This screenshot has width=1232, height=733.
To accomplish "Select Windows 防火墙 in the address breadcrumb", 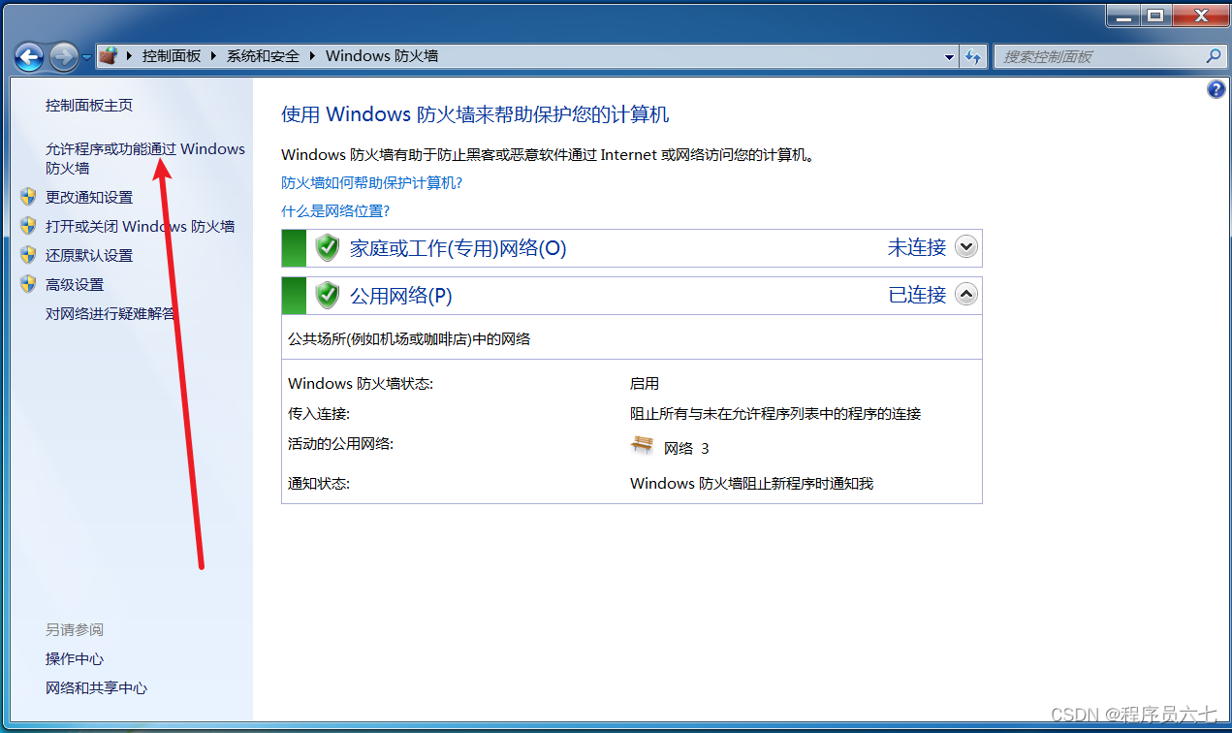I will click(x=382, y=56).
